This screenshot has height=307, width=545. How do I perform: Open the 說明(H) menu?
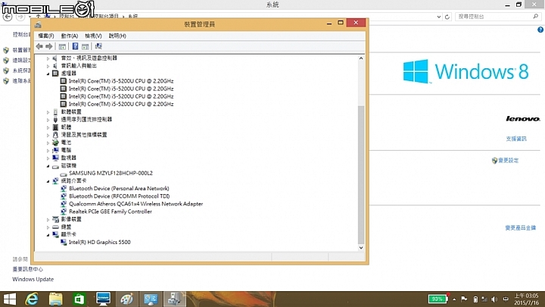pos(117,36)
